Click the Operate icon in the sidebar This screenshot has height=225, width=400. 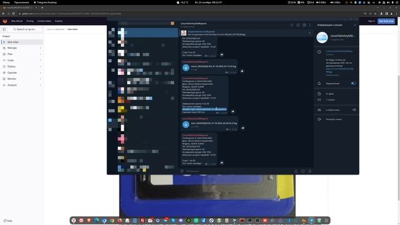coord(4,72)
